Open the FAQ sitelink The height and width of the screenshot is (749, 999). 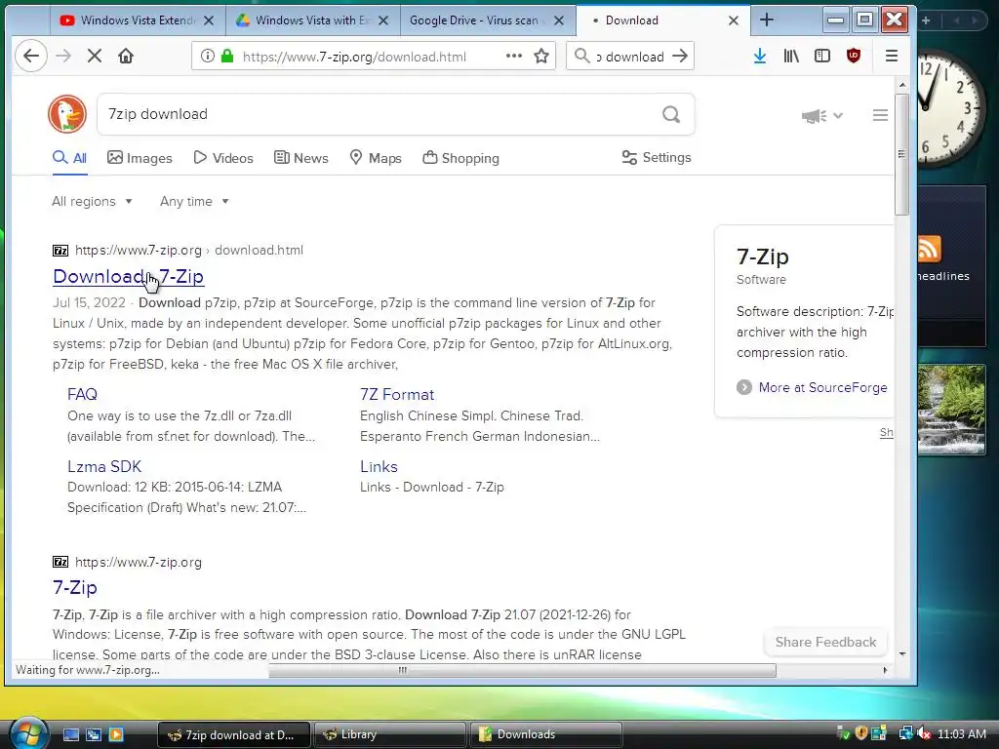point(82,394)
